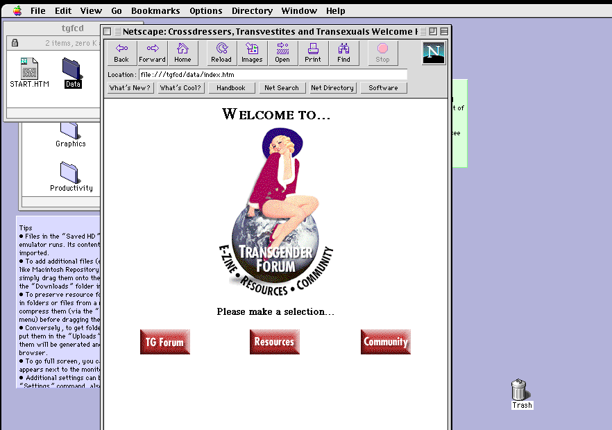Click the Software directory button
Image resolution: width=612 pixels, height=430 pixels.
[383, 88]
